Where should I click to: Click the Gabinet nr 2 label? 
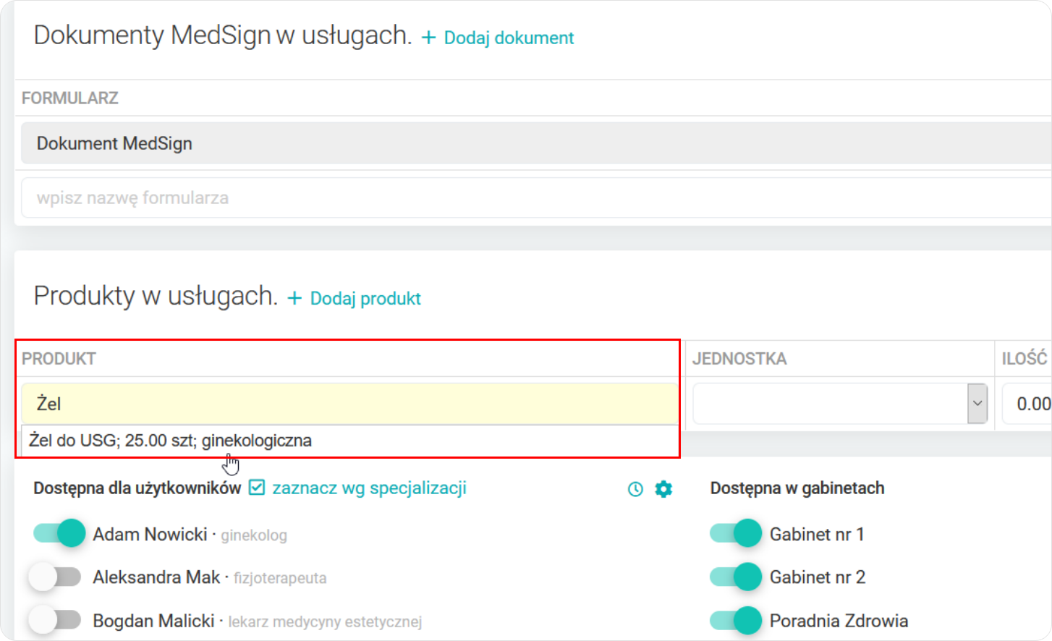(x=818, y=577)
